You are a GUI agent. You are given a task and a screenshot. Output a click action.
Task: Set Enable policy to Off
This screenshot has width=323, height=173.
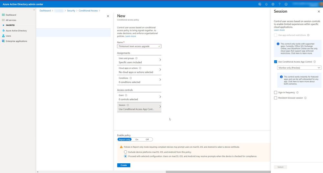click(x=147, y=140)
